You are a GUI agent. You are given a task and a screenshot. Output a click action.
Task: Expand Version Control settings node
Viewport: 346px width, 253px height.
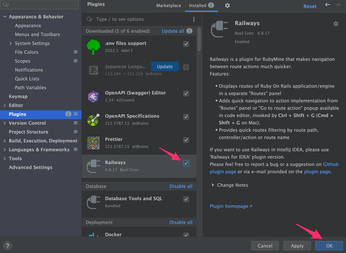coord(5,123)
